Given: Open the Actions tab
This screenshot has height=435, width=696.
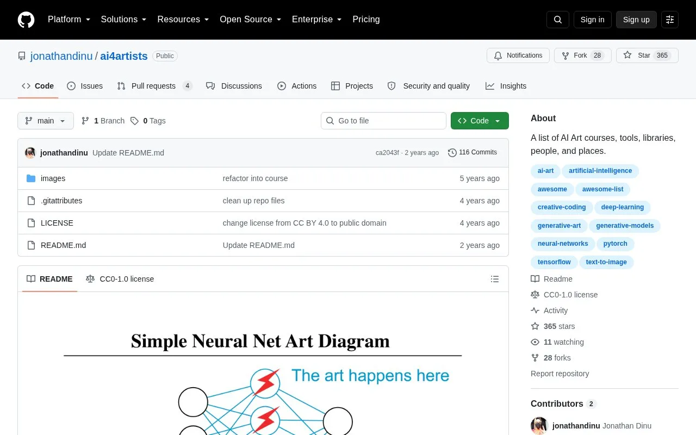Looking at the screenshot, I should pyautogui.click(x=297, y=86).
